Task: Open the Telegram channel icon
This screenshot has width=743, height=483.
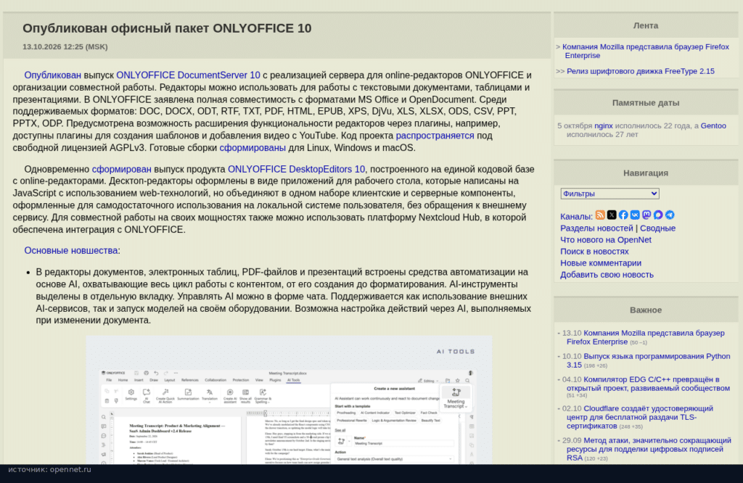Action: tap(670, 215)
